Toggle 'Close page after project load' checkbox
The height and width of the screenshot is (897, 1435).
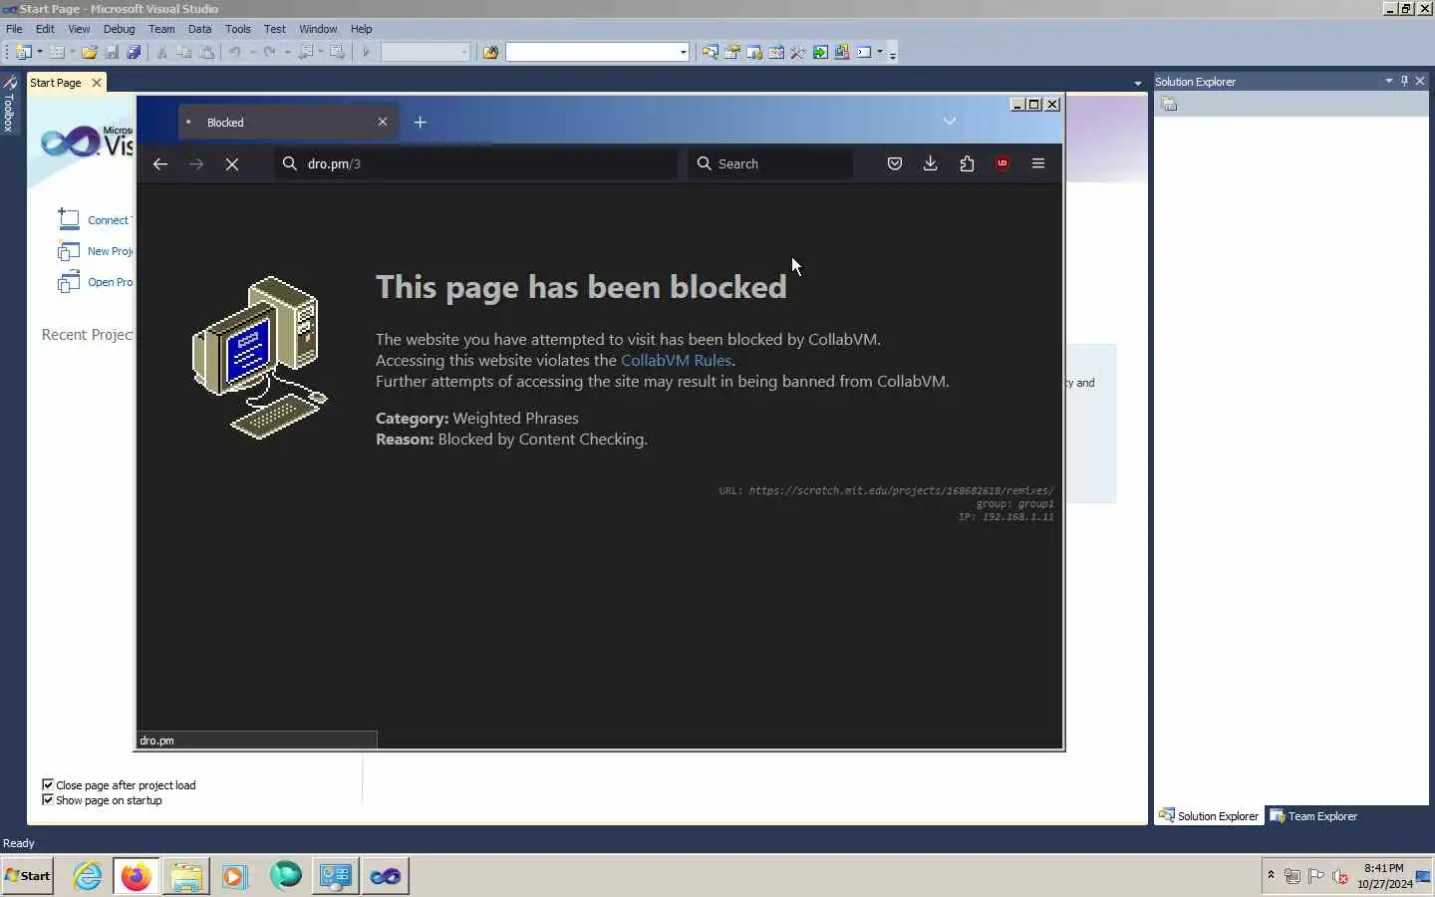tap(48, 784)
